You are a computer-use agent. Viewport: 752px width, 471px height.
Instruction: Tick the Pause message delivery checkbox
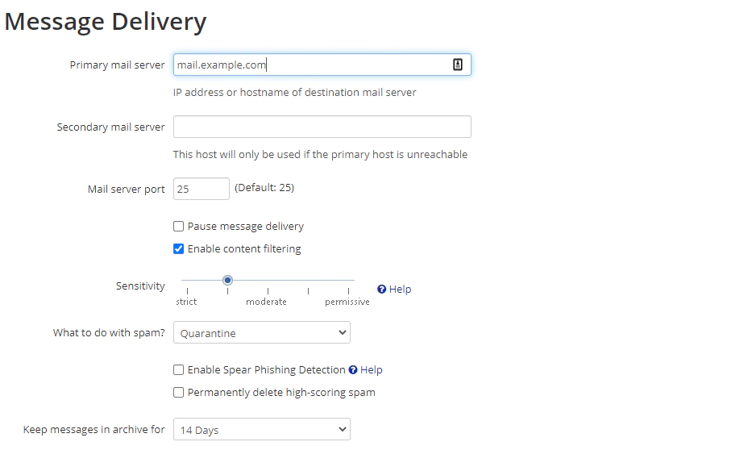pos(178,226)
